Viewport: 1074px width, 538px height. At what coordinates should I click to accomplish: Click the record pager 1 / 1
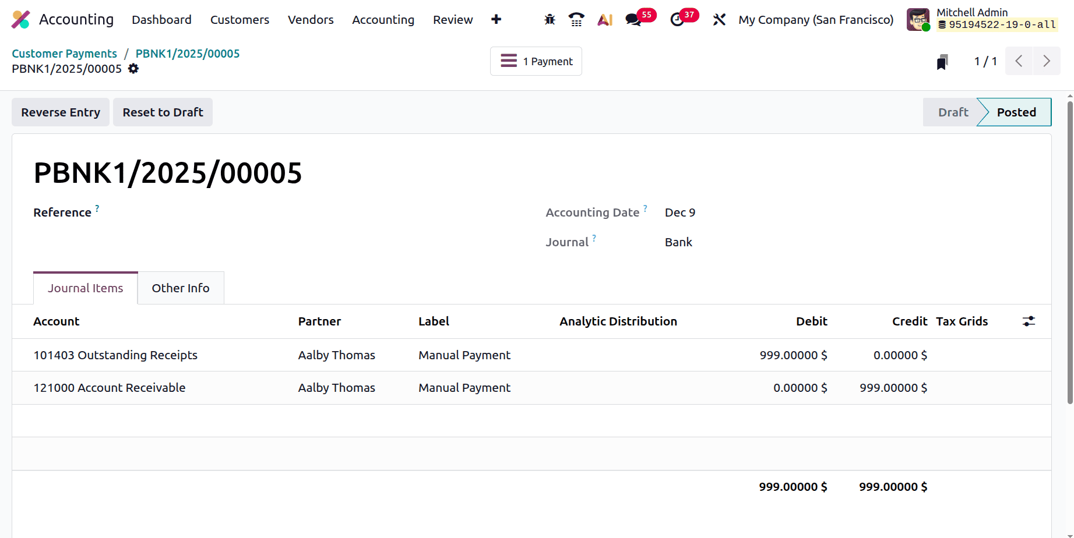[x=985, y=61]
